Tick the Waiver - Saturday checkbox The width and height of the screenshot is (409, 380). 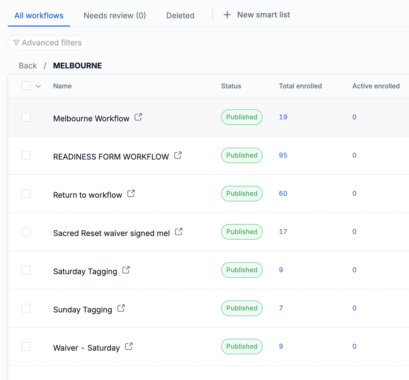26,346
